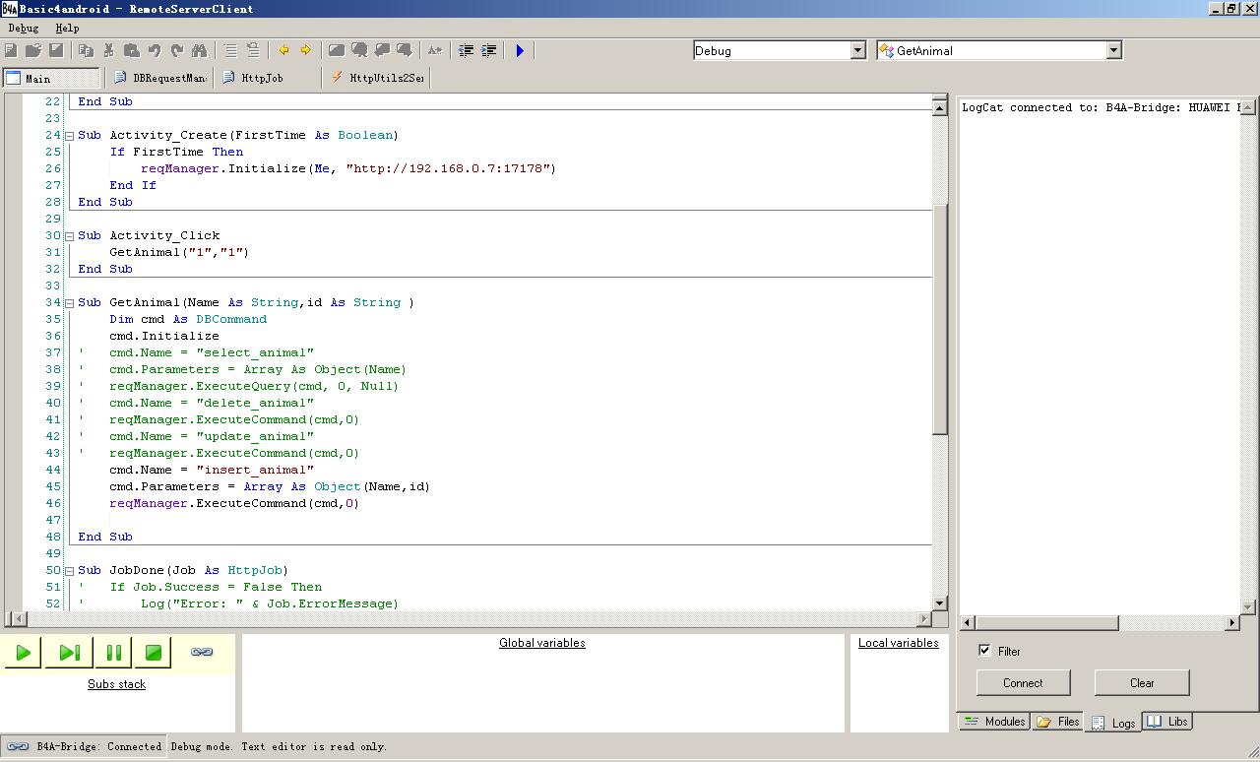1260x762 pixels.
Task: Click the green Step next debug button
Action: tap(69, 652)
